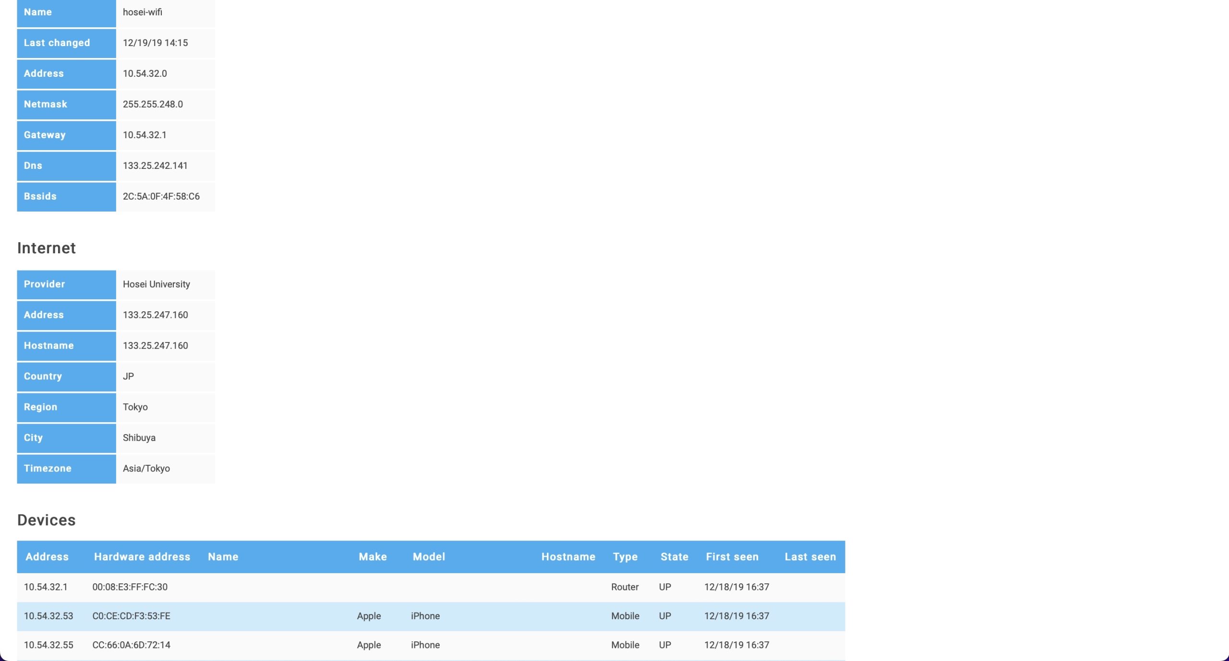
Task: Click the Model column header
Action: (x=429, y=556)
